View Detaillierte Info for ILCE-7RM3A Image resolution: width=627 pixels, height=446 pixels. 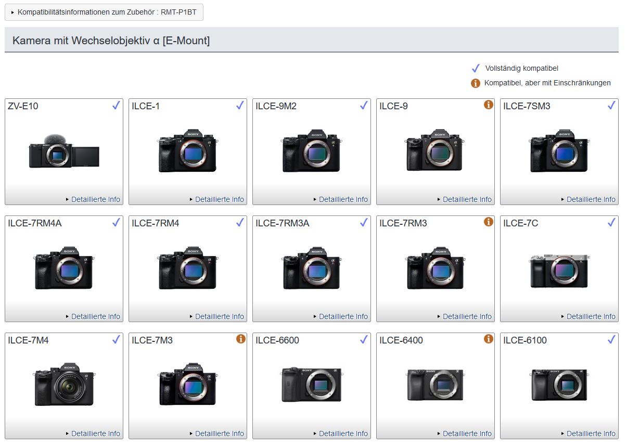point(343,316)
